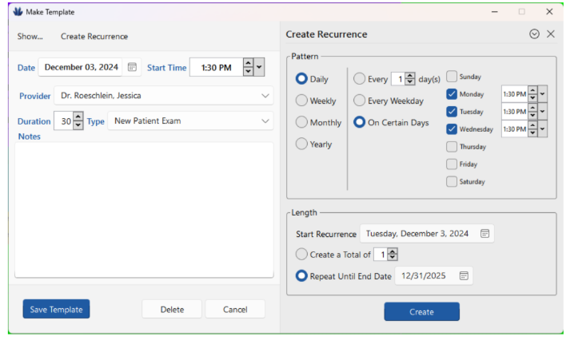Close the Create Recurrence panel
This screenshot has width=574, height=340.
[550, 34]
